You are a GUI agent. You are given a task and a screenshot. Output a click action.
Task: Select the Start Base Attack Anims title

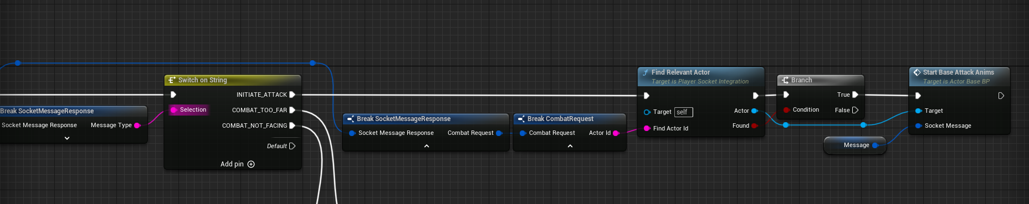click(x=959, y=72)
